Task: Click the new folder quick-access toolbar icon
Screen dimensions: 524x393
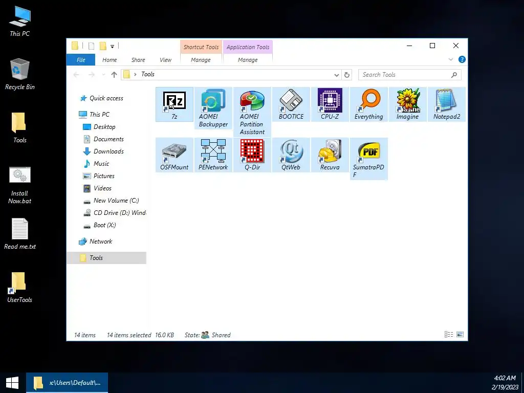Action: (x=103, y=46)
